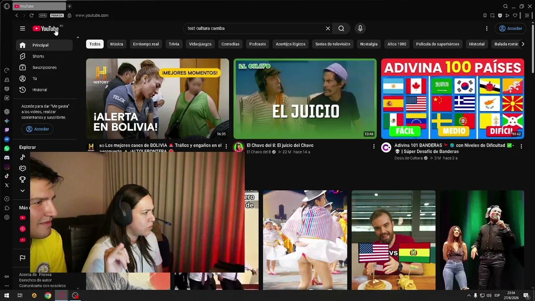
Task: Open Google Chrome from the taskbar
Action: (x=48, y=296)
